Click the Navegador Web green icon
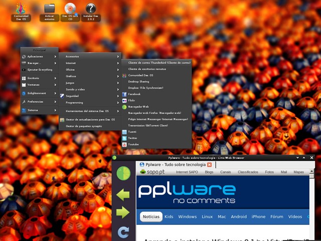 pos(124,107)
